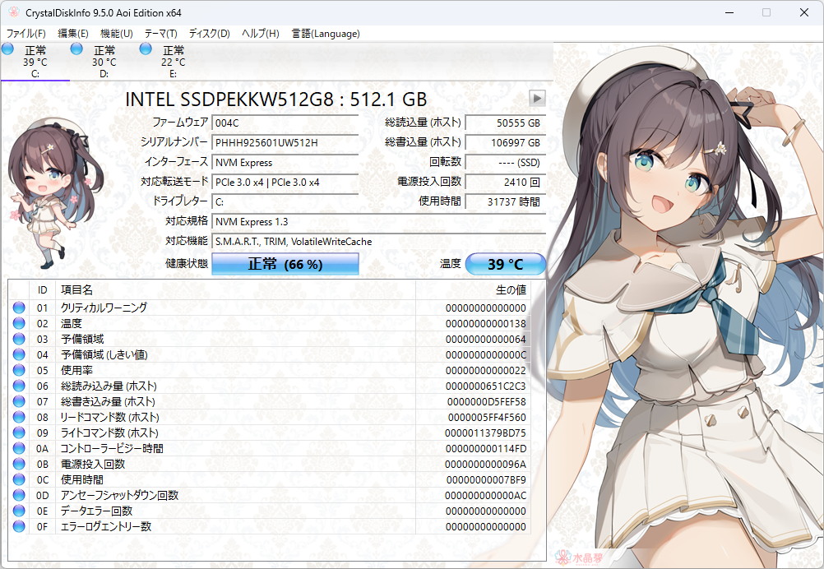Click the status icon beside アンセーフシャットダウン回数

pyautogui.click(x=18, y=496)
